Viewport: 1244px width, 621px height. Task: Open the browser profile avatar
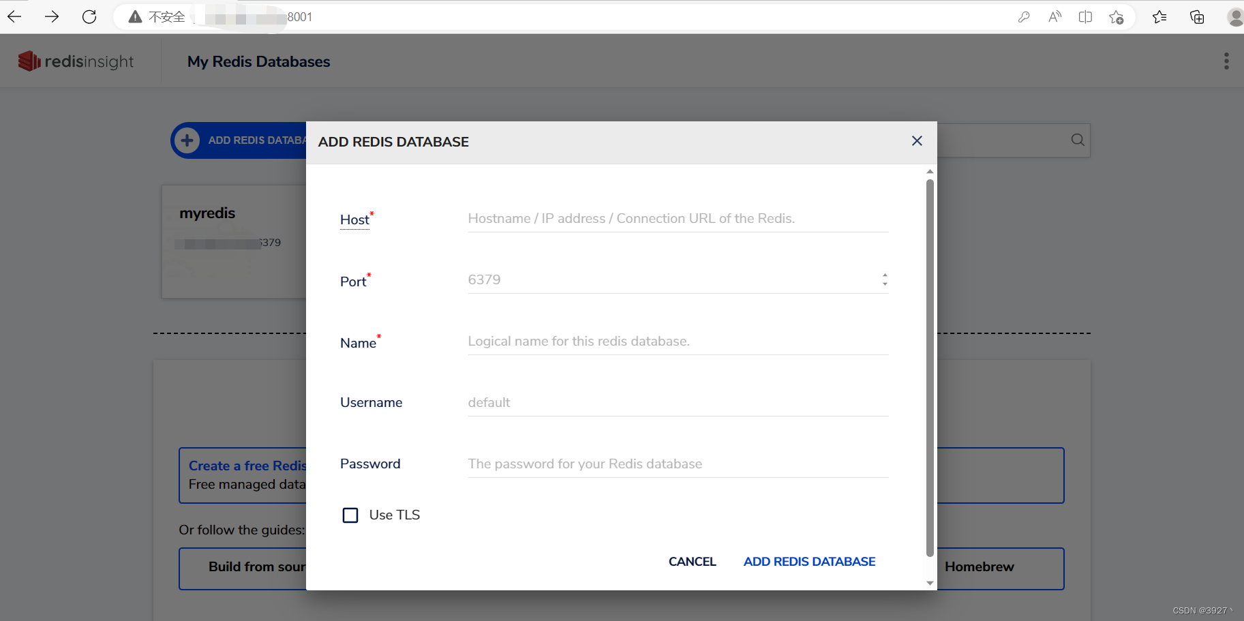tap(1234, 17)
